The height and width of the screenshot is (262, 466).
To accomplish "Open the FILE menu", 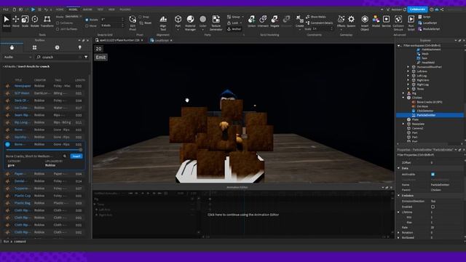I will point(6,9).
